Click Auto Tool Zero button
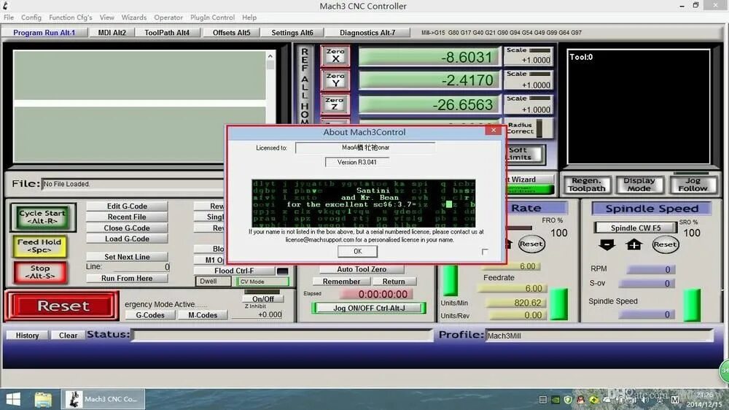The width and height of the screenshot is (729, 410). click(x=362, y=269)
